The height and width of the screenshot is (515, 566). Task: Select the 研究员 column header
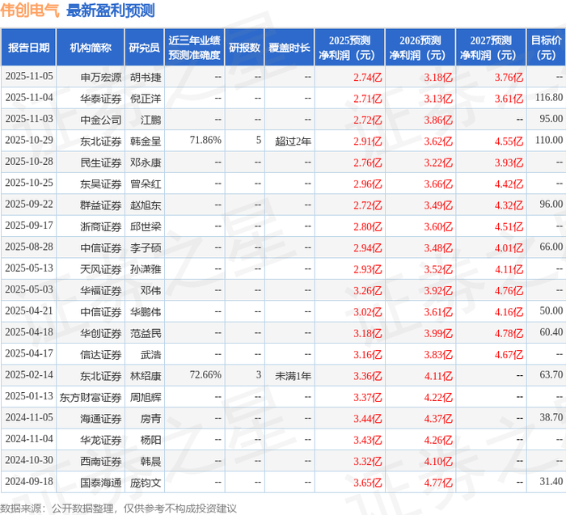click(145, 47)
